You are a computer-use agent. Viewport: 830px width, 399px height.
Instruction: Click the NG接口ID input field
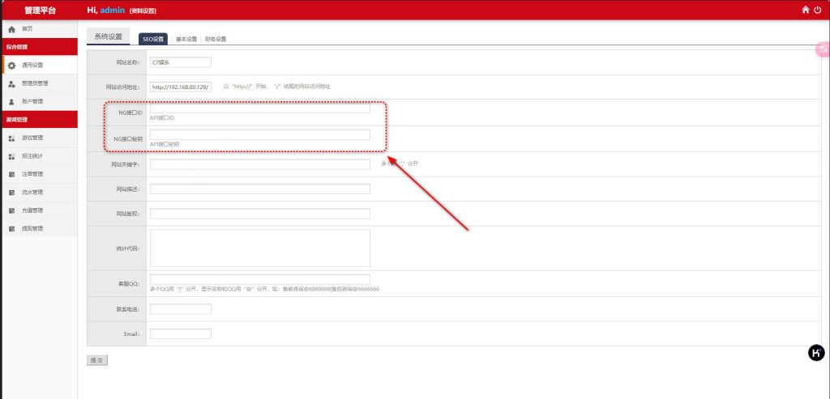click(259, 108)
